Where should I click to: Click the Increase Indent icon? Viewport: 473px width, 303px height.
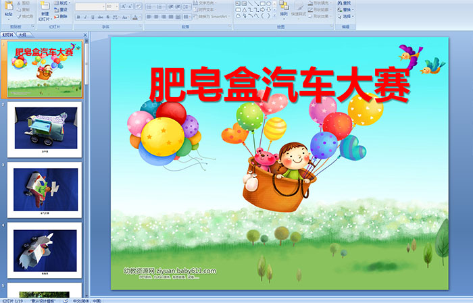click(x=178, y=7)
